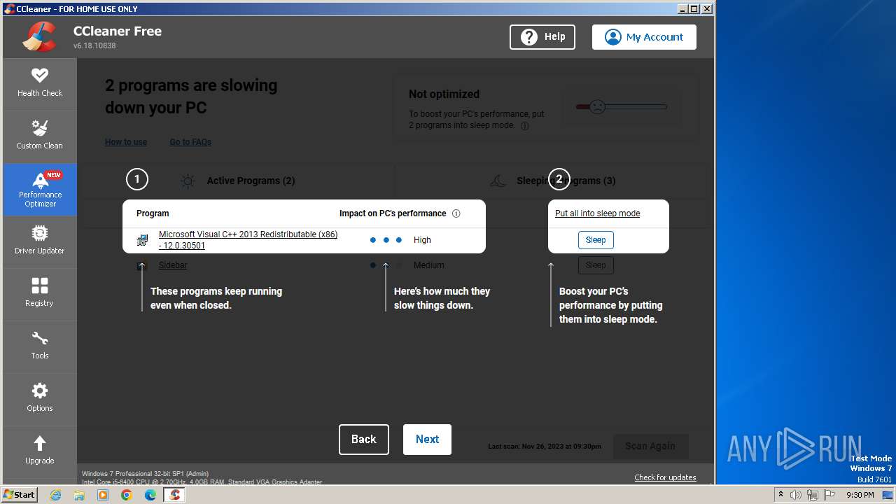
Task: Click the Visual C++ Redistributable program icon
Action: tap(143, 240)
